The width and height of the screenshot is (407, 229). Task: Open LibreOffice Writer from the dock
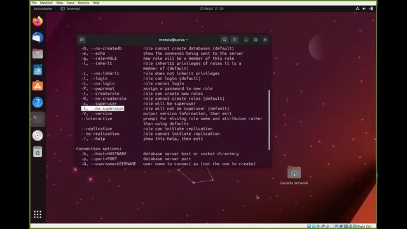(x=38, y=70)
